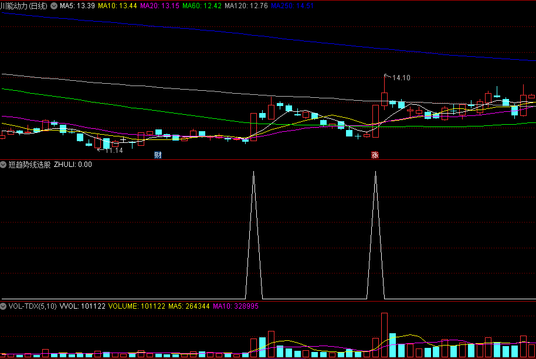
Task: Select the 11.14 low price annotation
Action: click(114, 151)
